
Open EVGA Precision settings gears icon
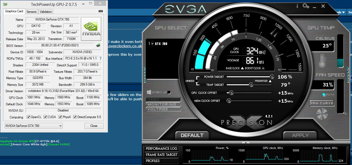click(306, 6)
